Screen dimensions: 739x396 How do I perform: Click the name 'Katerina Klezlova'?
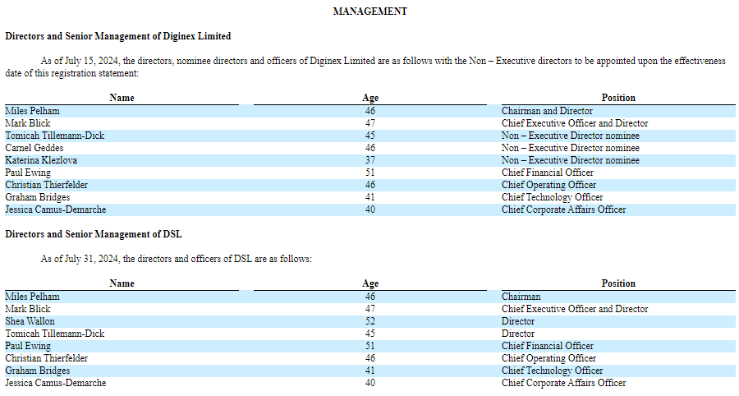click(41, 160)
